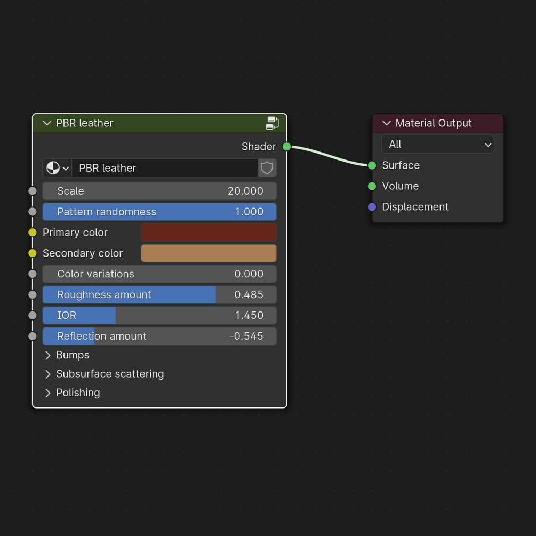Screen dimensions: 536x536
Task: Open the material browse sphere icon dropdown
Action: click(57, 168)
